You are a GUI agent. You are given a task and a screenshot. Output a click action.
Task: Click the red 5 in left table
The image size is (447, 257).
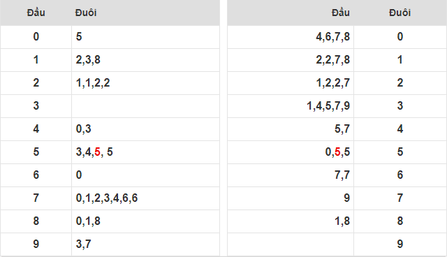click(x=97, y=152)
